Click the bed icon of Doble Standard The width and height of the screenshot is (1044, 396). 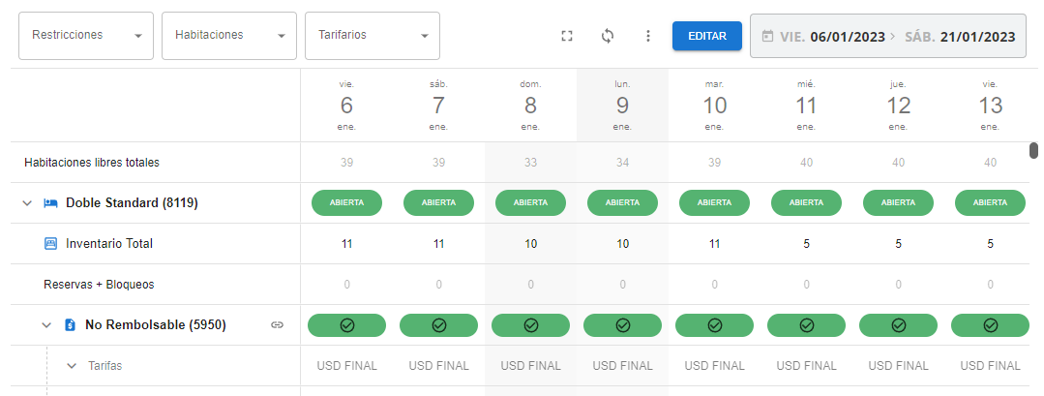[x=50, y=203]
